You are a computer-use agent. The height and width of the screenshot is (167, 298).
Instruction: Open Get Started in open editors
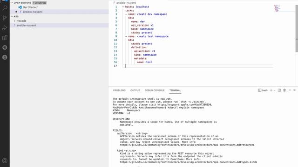(30, 7)
